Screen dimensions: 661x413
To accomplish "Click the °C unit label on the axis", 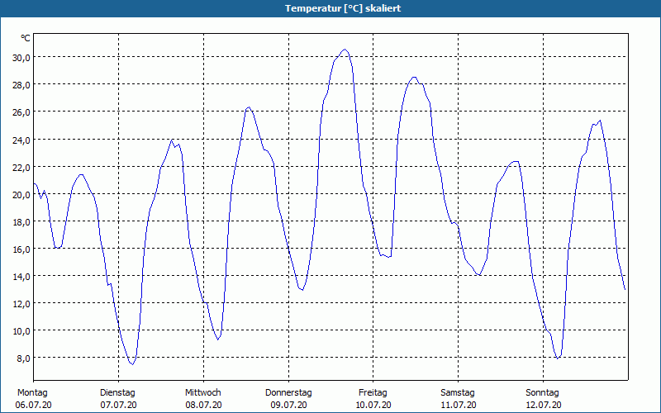I will click(x=26, y=38).
